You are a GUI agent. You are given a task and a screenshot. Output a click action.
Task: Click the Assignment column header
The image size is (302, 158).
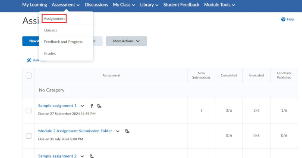pyautogui.click(x=111, y=76)
